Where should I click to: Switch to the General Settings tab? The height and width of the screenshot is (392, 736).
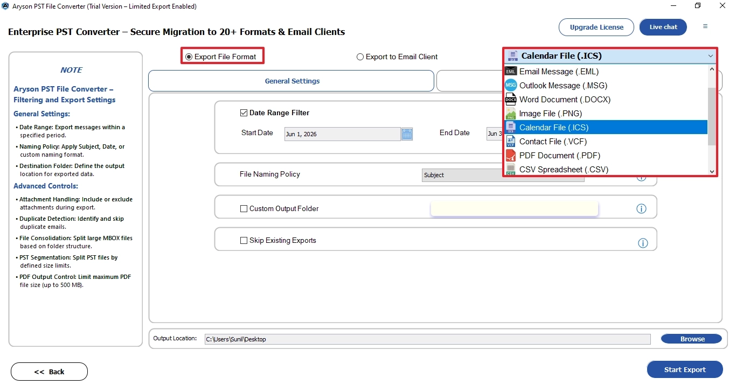click(291, 81)
